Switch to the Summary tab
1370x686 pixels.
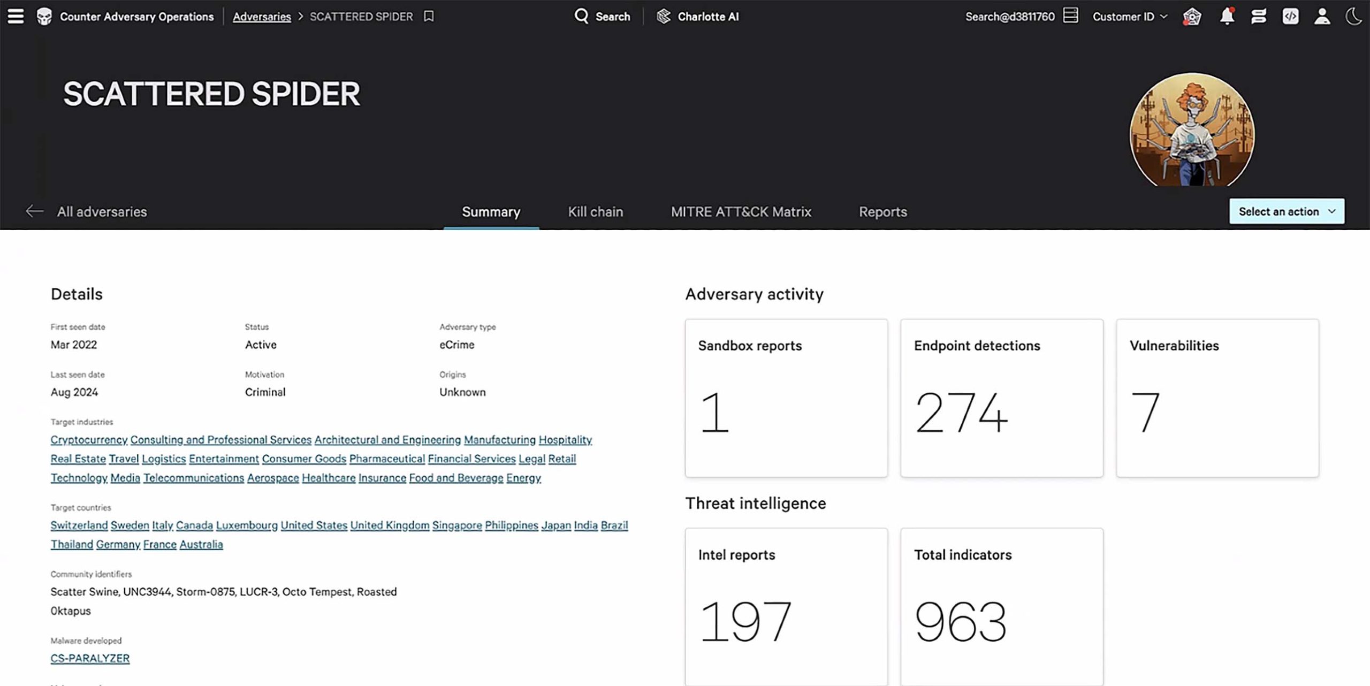[x=491, y=212]
